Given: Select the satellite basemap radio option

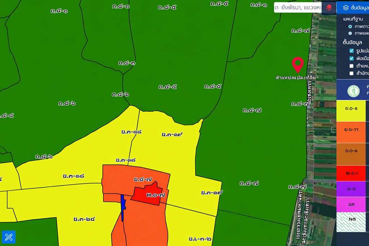Looking at the screenshot, I should pyautogui.click(x=350, y=27).
